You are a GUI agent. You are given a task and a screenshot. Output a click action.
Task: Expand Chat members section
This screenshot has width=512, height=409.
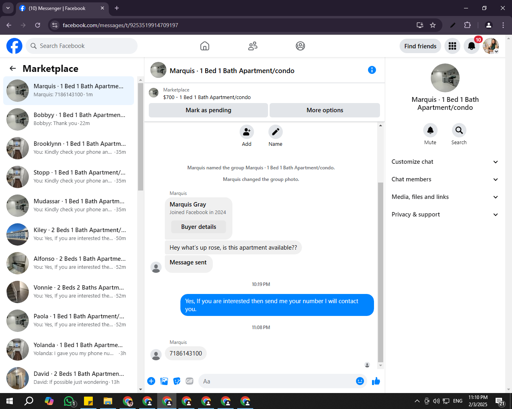pyautogui.click(x=445, y=179)
